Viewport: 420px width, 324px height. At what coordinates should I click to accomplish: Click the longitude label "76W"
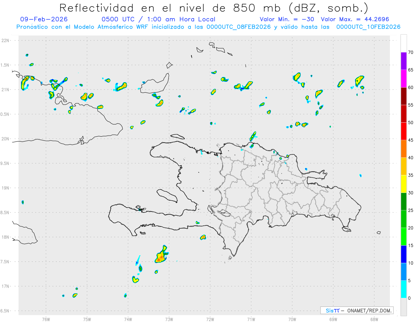pyautogui.click(x=46, y=319)
